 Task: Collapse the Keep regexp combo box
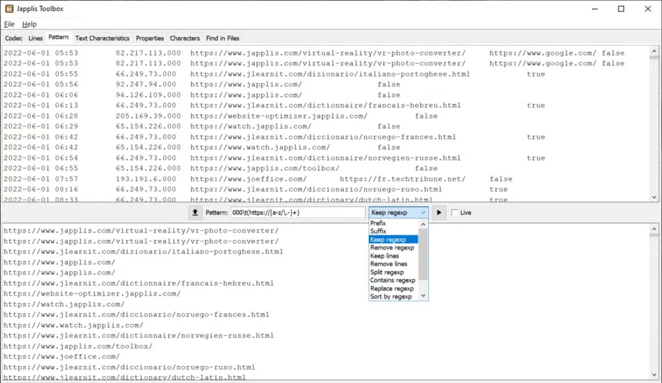(x=423, y=213)
